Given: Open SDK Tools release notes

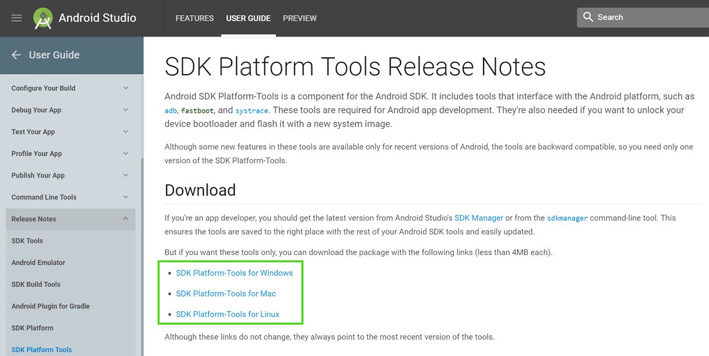Looking at the screenshot, I should [x=27, y=241].
